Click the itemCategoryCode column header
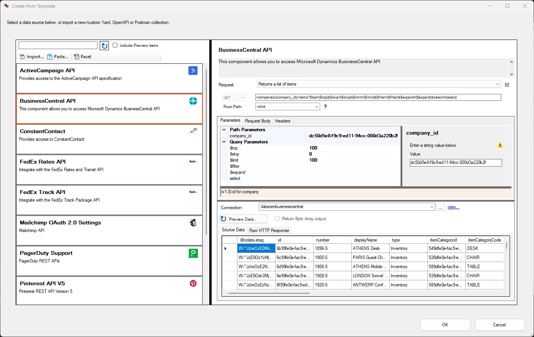Viewport: 534px width, 337px height. [x=485, y=240]
